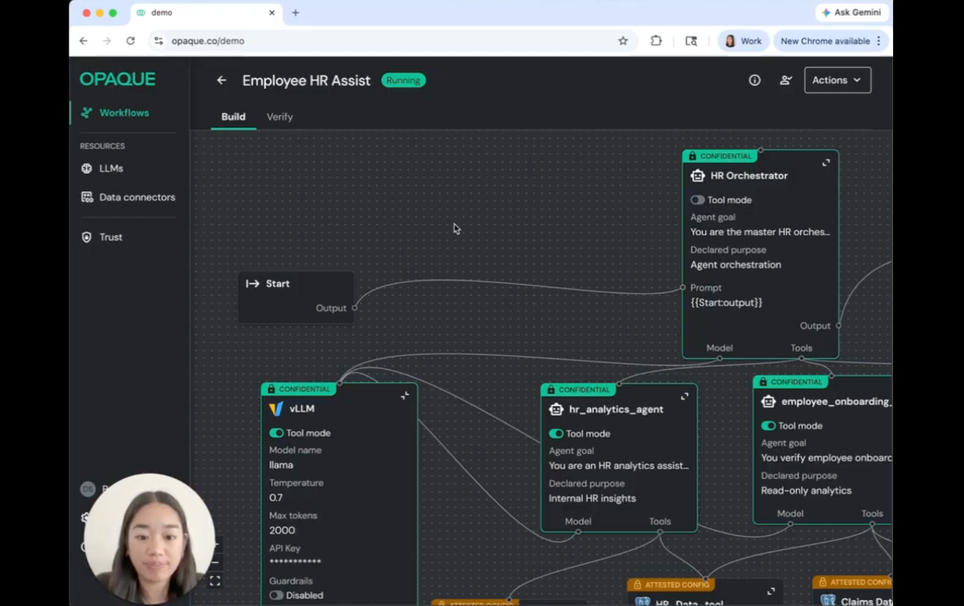The image size is (964, 606).
Task: Click the CONFIDENTIAL badge on vLLM
Action: (298, 389)
